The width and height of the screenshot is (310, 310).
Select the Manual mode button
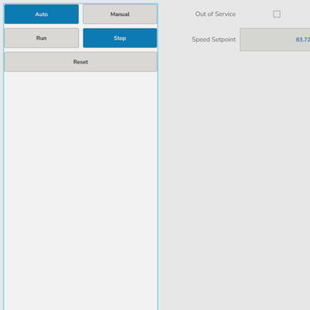[x=120, y=14]
